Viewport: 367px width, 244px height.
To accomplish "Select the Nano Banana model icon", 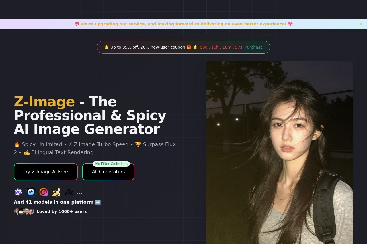I will click(x=56, y=192).
